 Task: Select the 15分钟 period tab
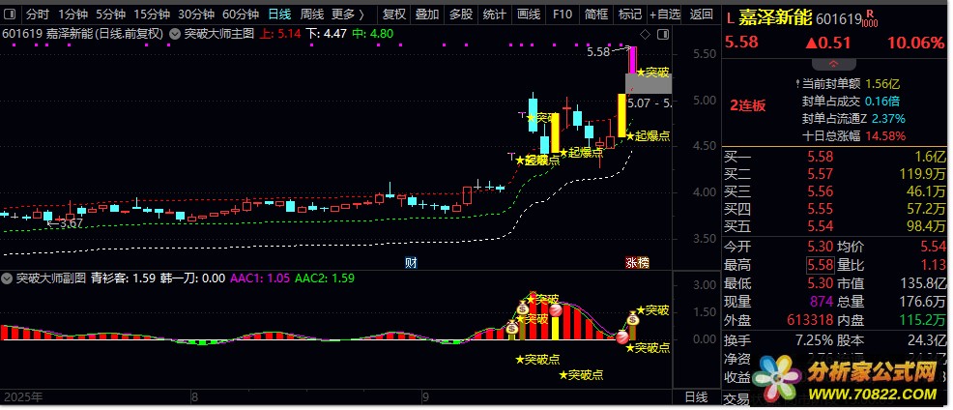pyautogui.click(x=152, y=14)
